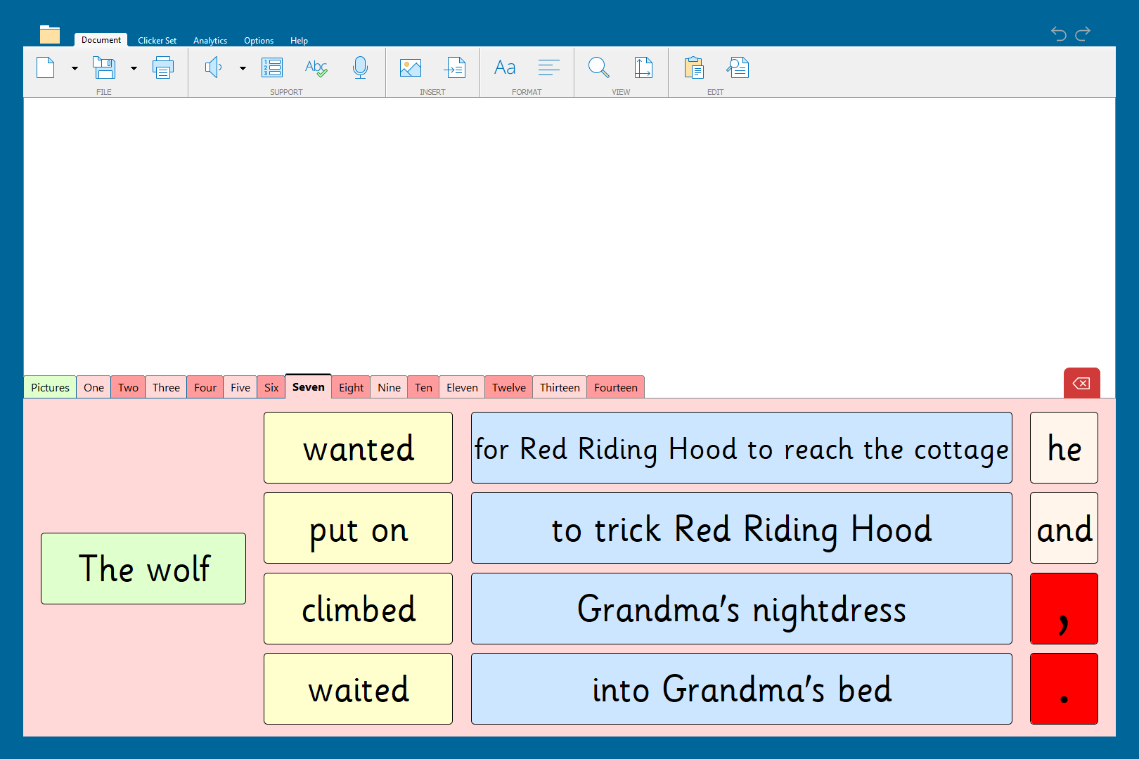The height and width of the screenshot is (759, 1139).
Task: Open the font Aa formatting tool
Action: [505, 68]
